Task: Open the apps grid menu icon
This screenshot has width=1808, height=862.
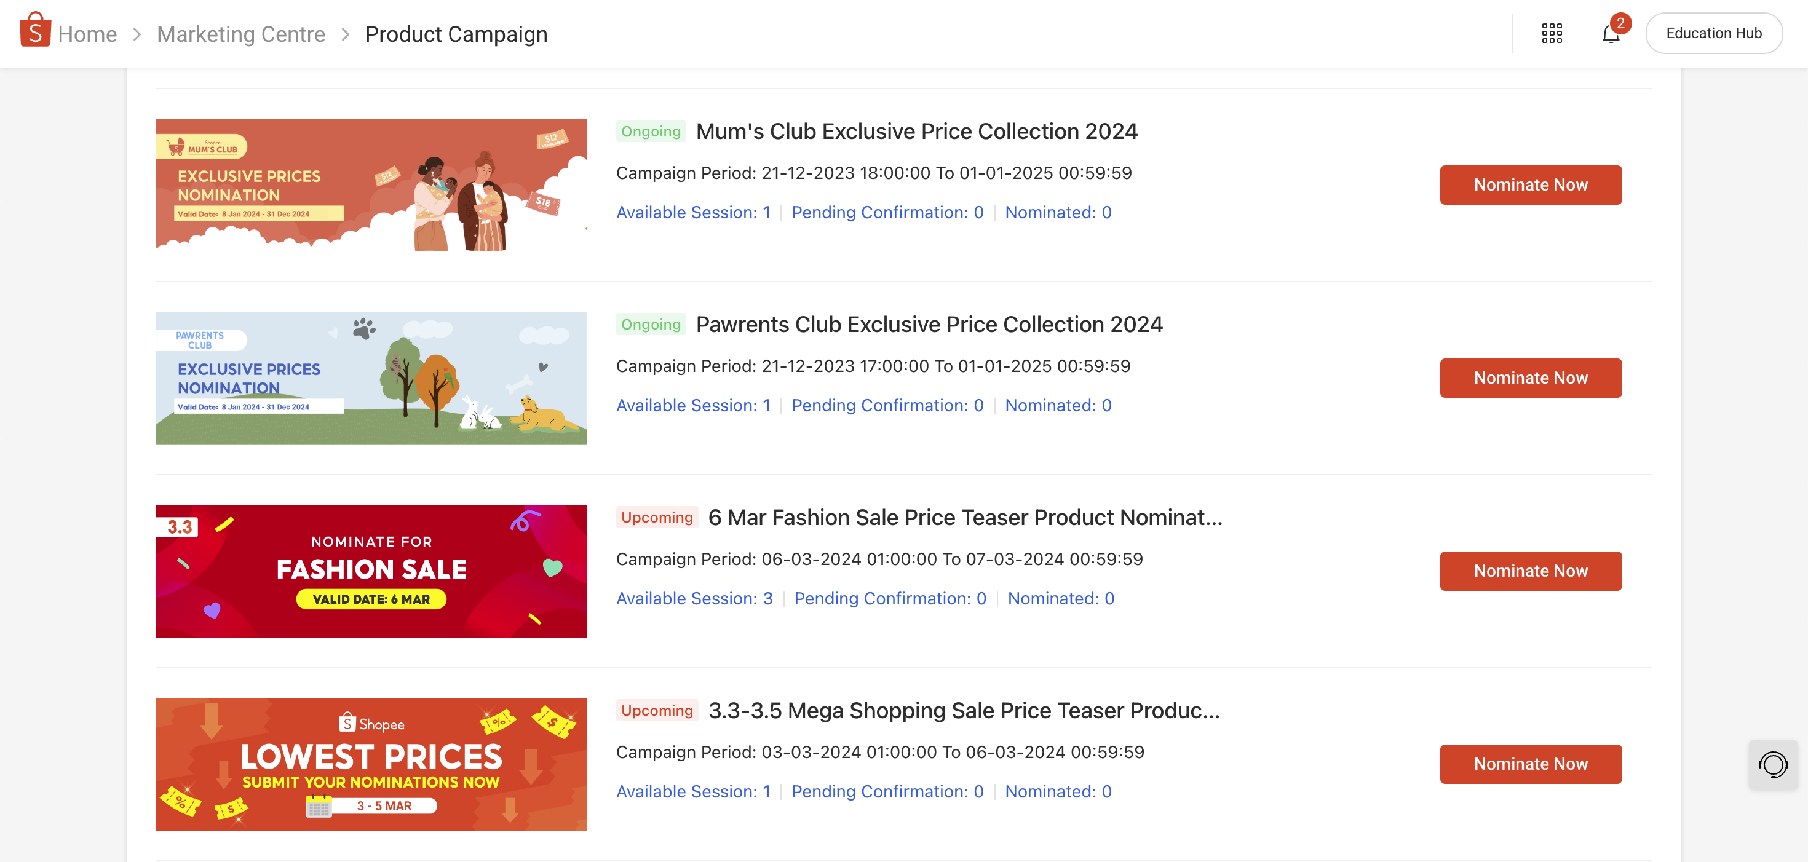Action: pyautogui.click(x=1551, y=33)
